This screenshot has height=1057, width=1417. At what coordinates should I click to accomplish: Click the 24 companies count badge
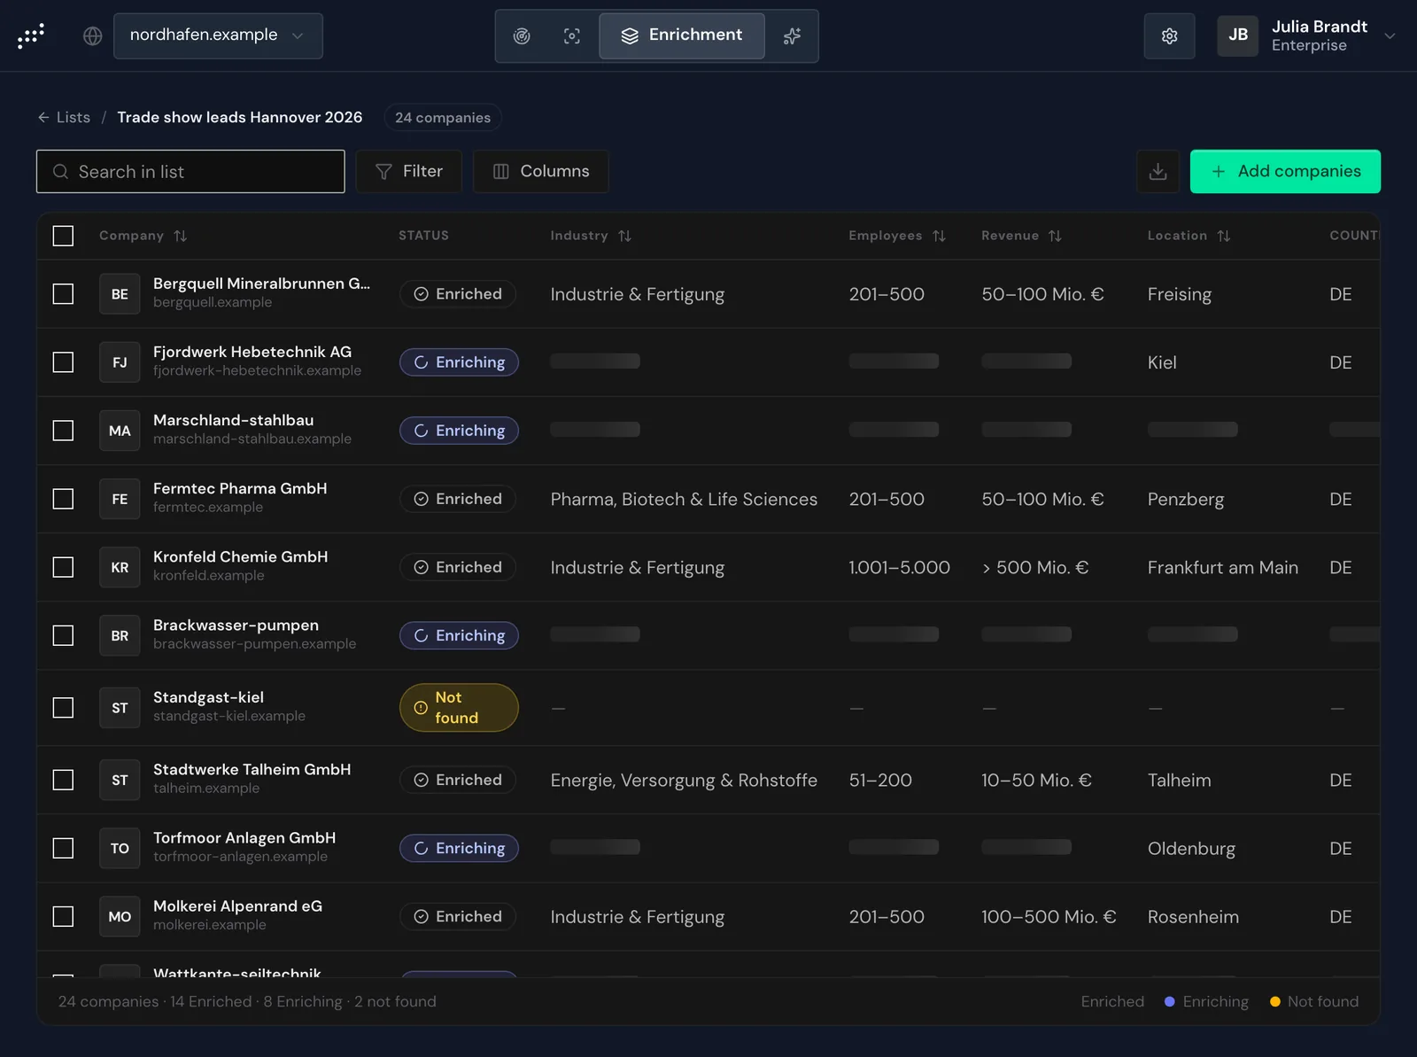(x=443, y=117)
